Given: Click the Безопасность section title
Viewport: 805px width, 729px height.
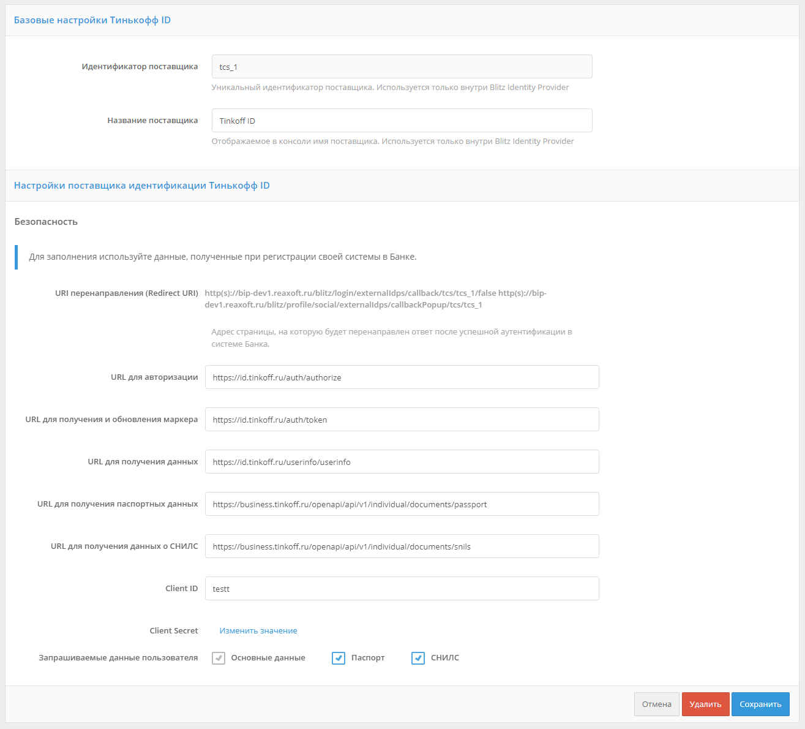Looking at the screenshot, I should pyautogui.click(x=46, y=222).
